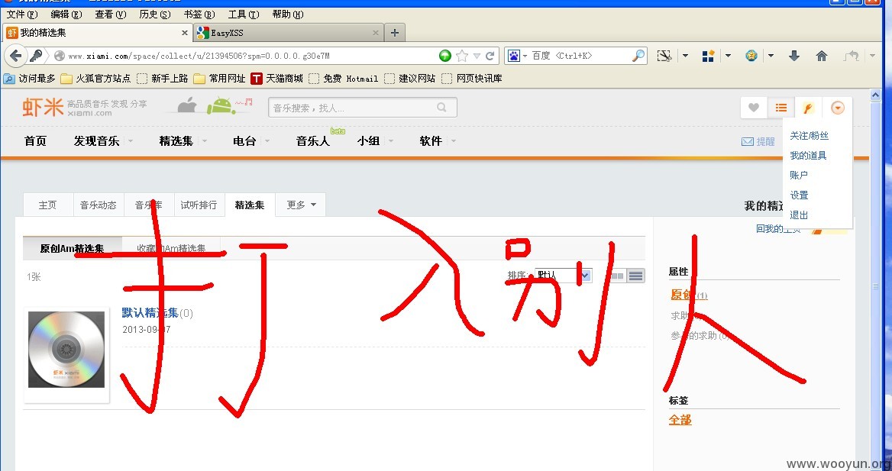Switch to the EasyXSS browser tab
This screenshot has height=471, width=892.
tap(289, 33)
